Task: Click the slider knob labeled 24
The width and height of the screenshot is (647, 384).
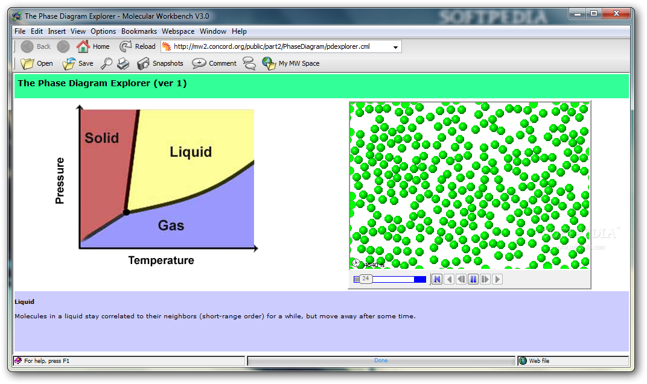Action: tap(366, 279)
